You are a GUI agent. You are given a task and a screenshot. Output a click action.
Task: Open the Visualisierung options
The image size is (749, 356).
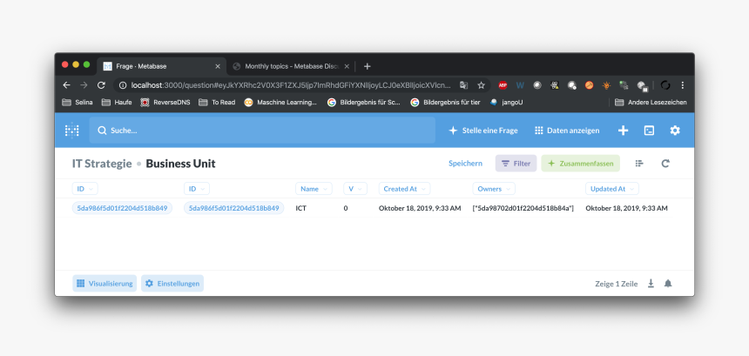(x=105, y=284)
